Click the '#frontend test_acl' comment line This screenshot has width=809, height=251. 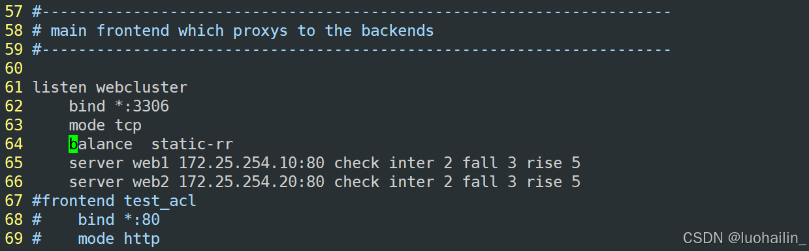[x=114, y=200]
